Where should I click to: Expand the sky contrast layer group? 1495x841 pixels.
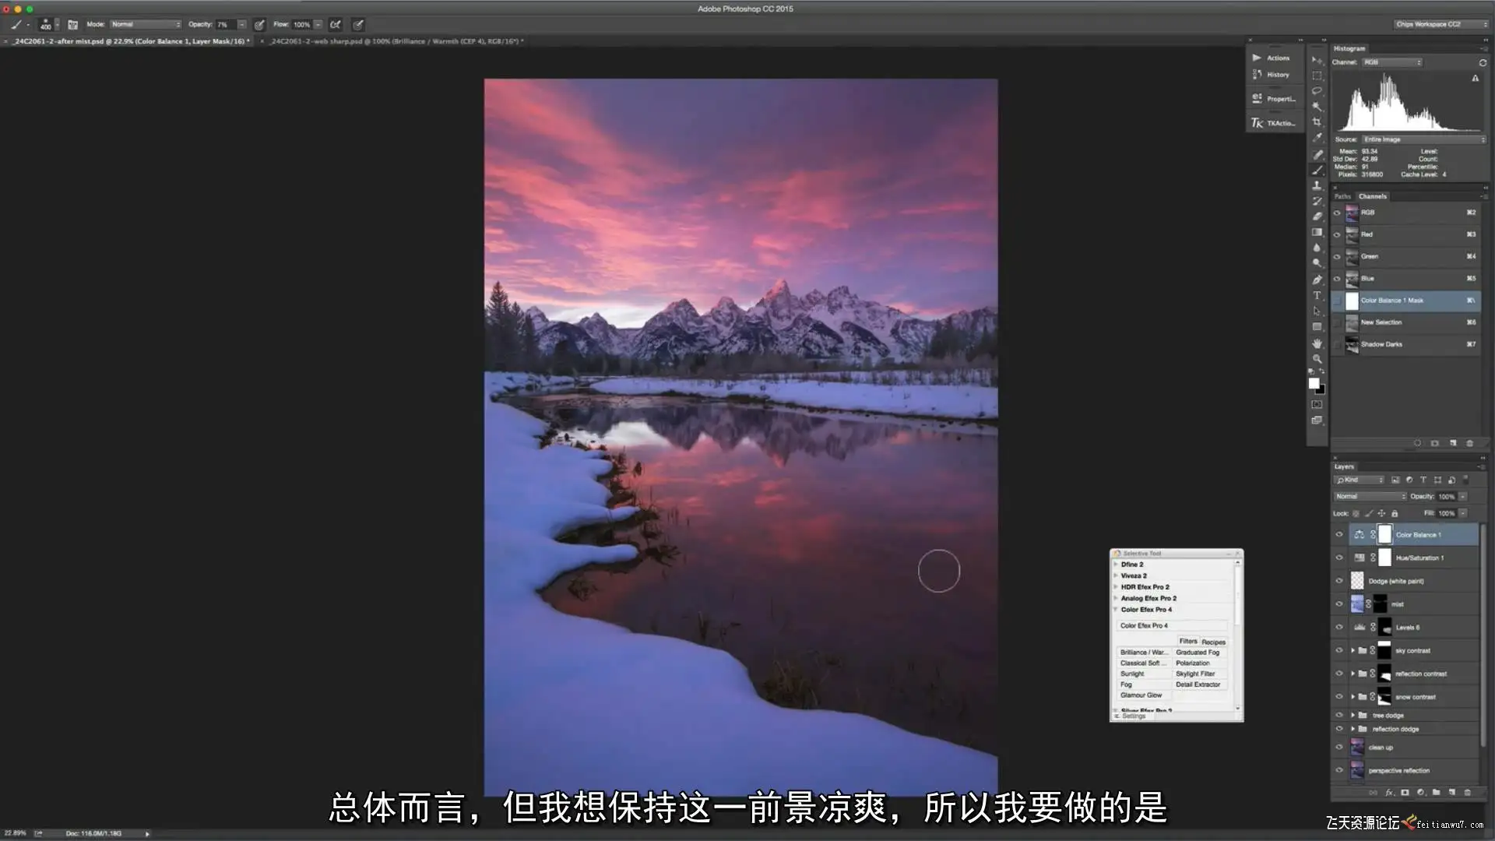(1353, 650)
